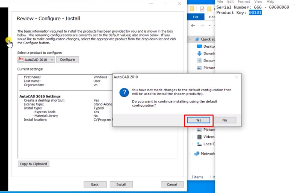The image size is (296, 193).
Task: Click the Desktop folder icon in Quick access
Action: pyautogui.click(x=199, y=46)
